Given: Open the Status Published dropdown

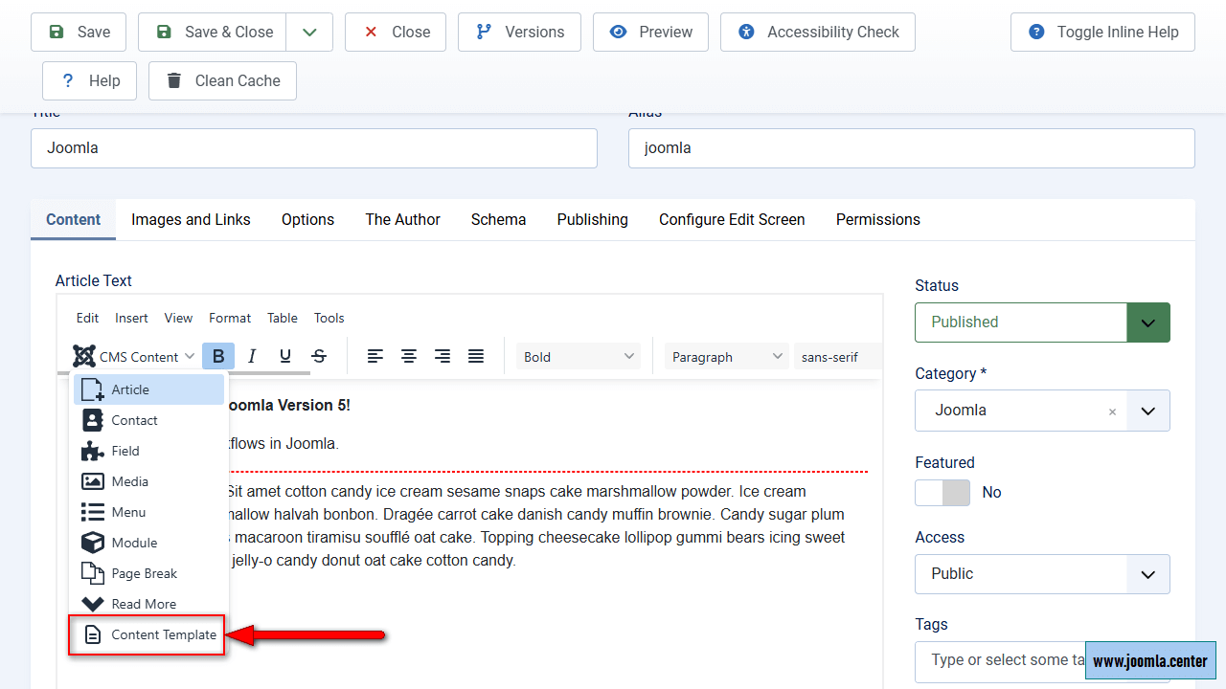Looking at the screenshot, I should (x=1042, y=322).
